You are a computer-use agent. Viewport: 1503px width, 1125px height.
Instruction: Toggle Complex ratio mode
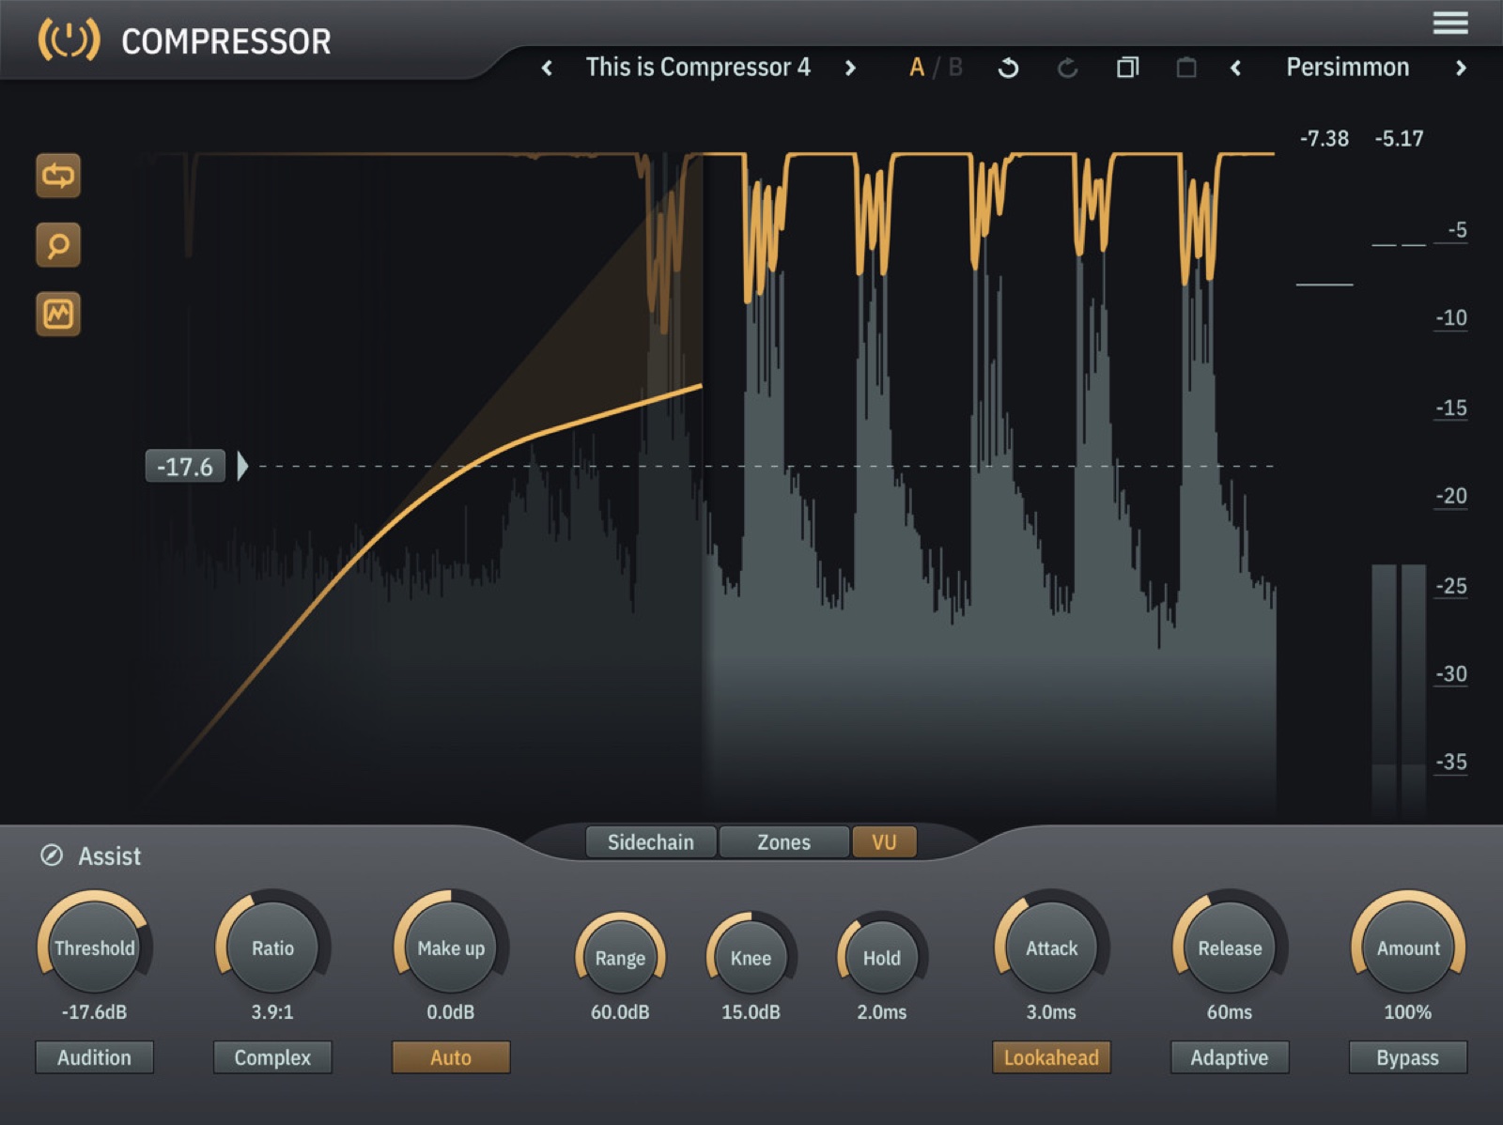click(272, 1057)
